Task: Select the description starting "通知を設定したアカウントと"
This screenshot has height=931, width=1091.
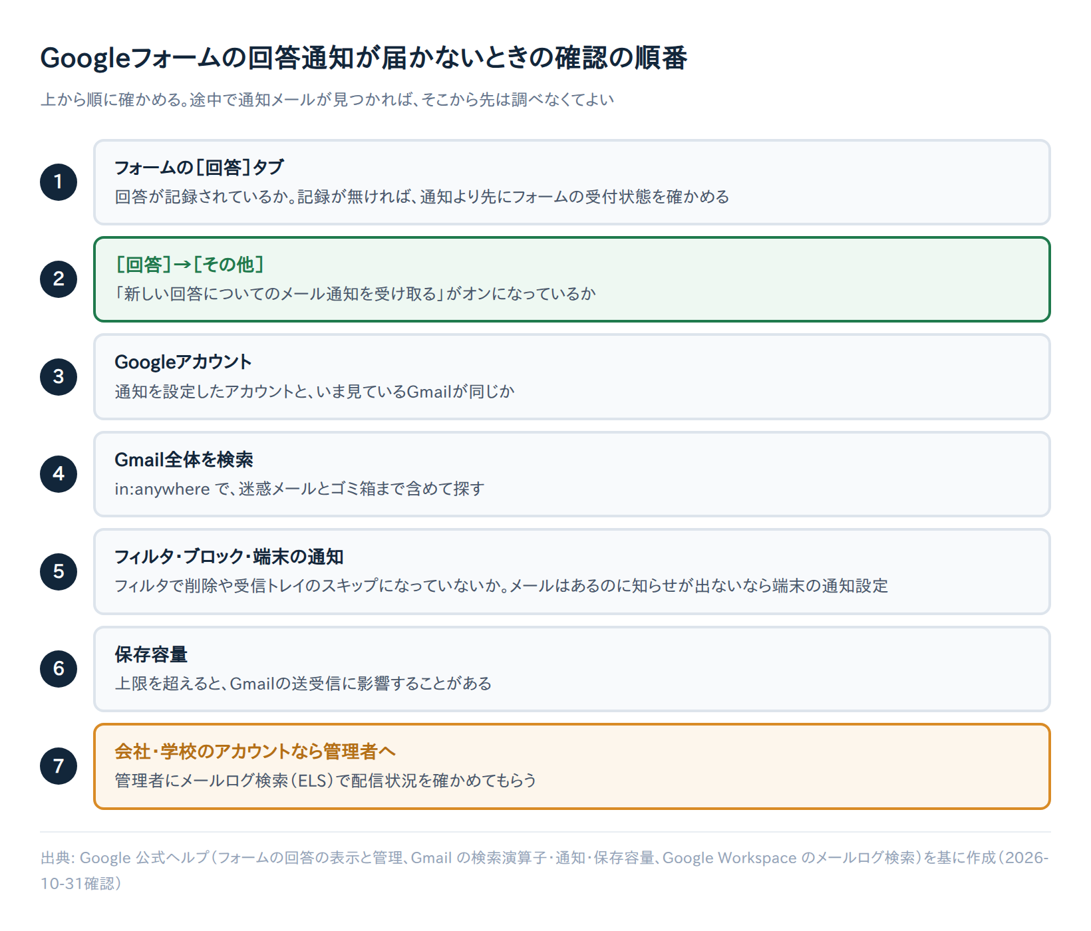Action: tap(315, 392)
